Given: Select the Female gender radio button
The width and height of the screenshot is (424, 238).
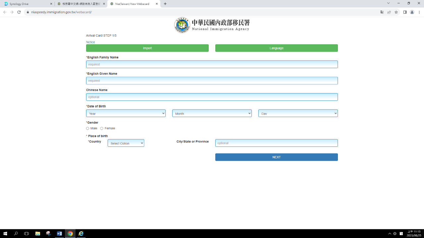Looking at the screenshot, I should point(102,129).
